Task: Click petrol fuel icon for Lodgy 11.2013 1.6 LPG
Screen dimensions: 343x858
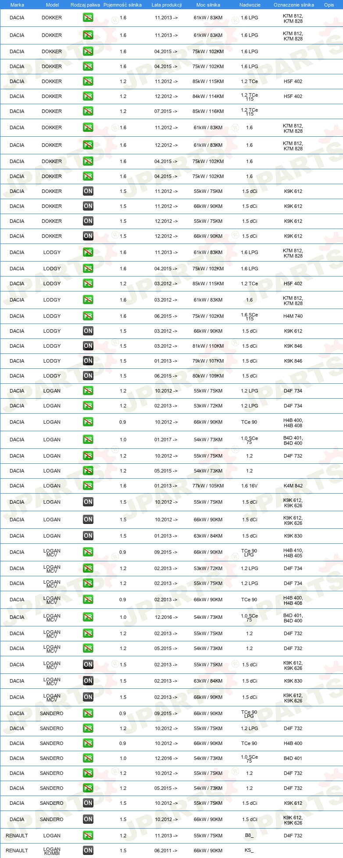Action: 88,252
